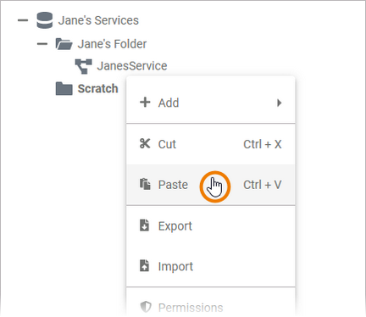Select Import in the context menu

pos(211,266)
